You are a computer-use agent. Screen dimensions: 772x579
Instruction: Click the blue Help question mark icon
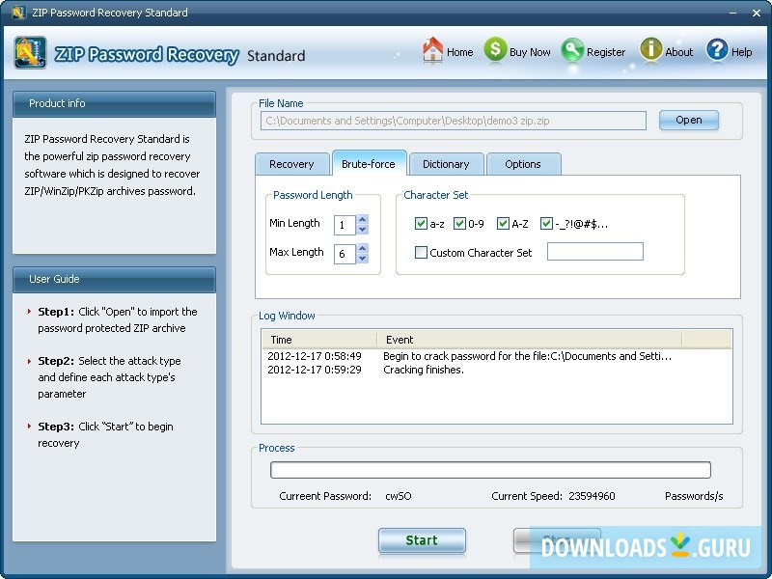point(717,49)
